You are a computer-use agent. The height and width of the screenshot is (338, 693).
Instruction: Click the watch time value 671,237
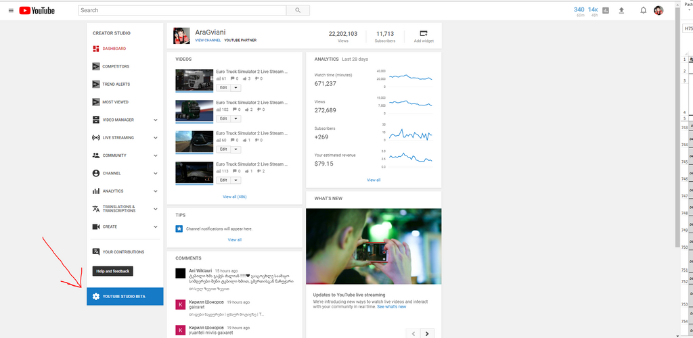(x=326, y=83)
